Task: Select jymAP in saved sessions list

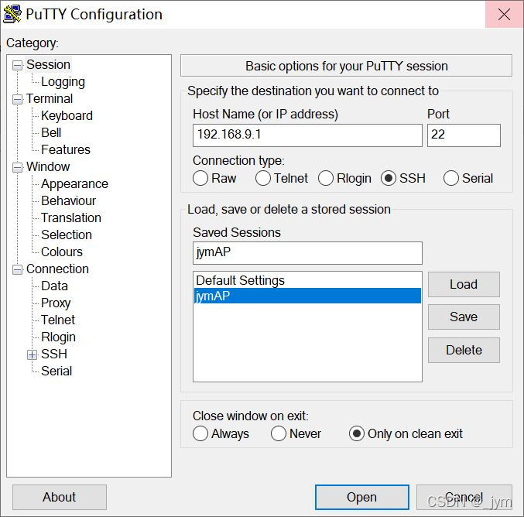Action: click(307, 296)
